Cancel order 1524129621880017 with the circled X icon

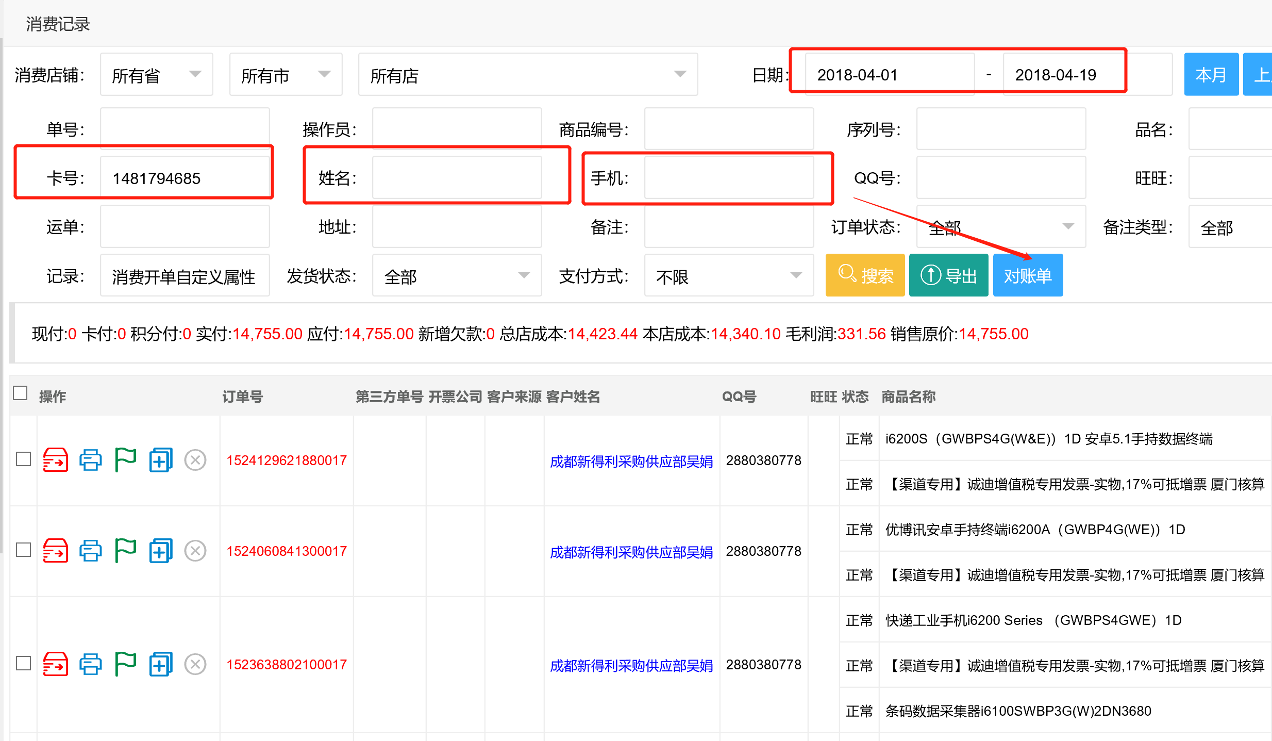195,460
